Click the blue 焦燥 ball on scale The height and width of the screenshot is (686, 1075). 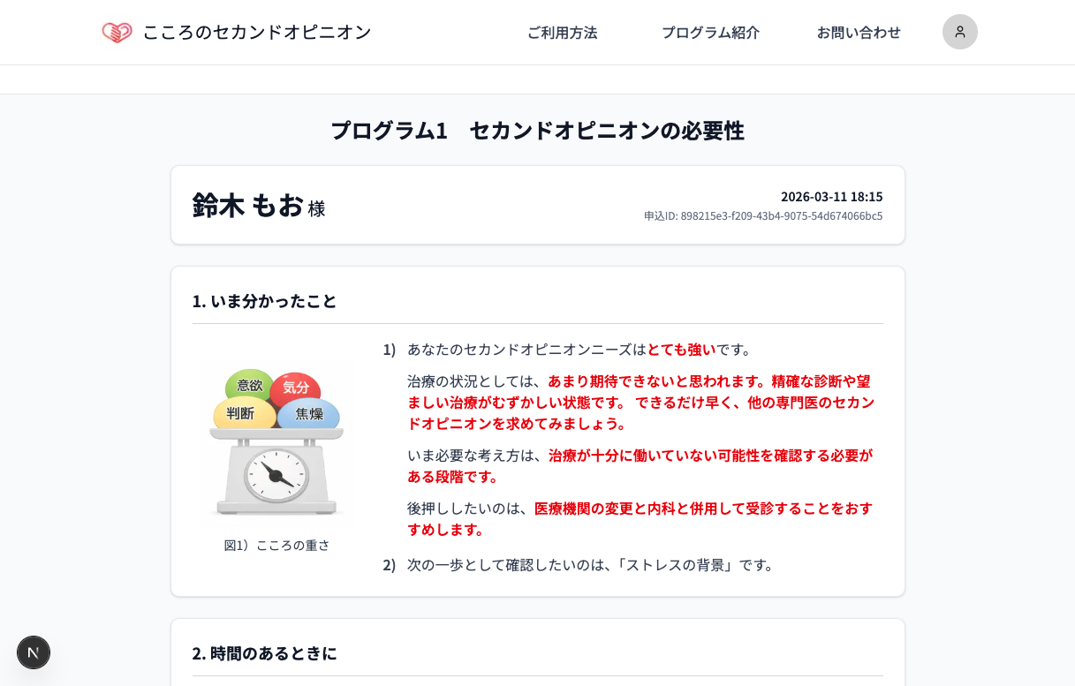309,414
